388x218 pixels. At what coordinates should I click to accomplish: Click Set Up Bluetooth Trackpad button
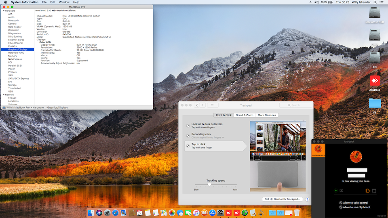pos(282,199)
